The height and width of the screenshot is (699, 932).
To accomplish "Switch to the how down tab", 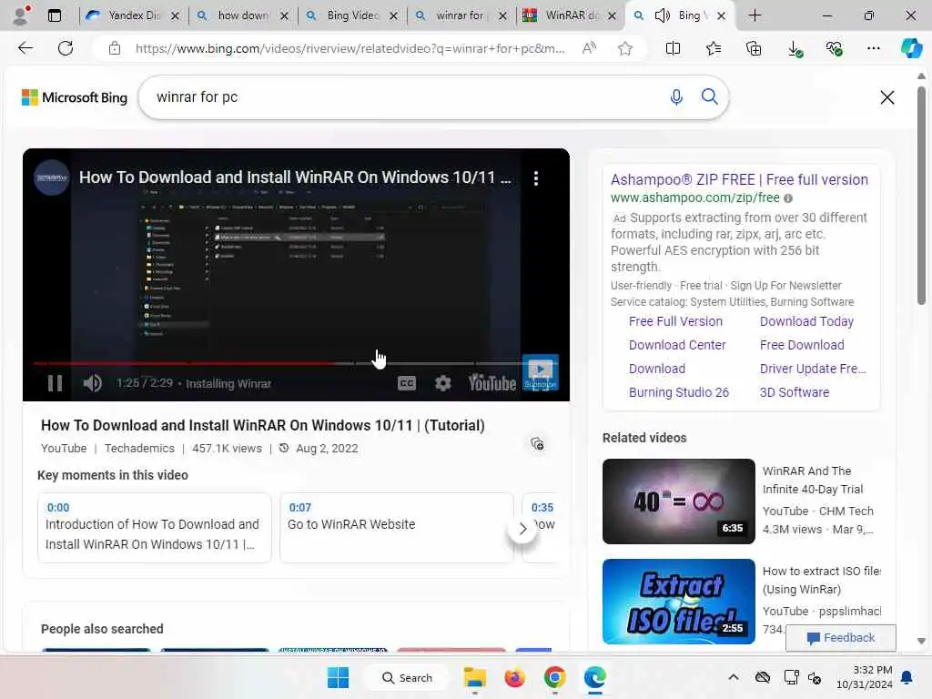I will click(x=243, y=15).
